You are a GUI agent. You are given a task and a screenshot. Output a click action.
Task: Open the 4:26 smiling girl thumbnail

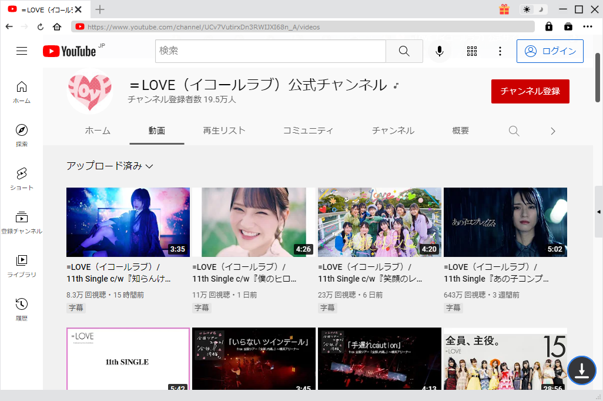pyautogui.click(x=254, y=222)
